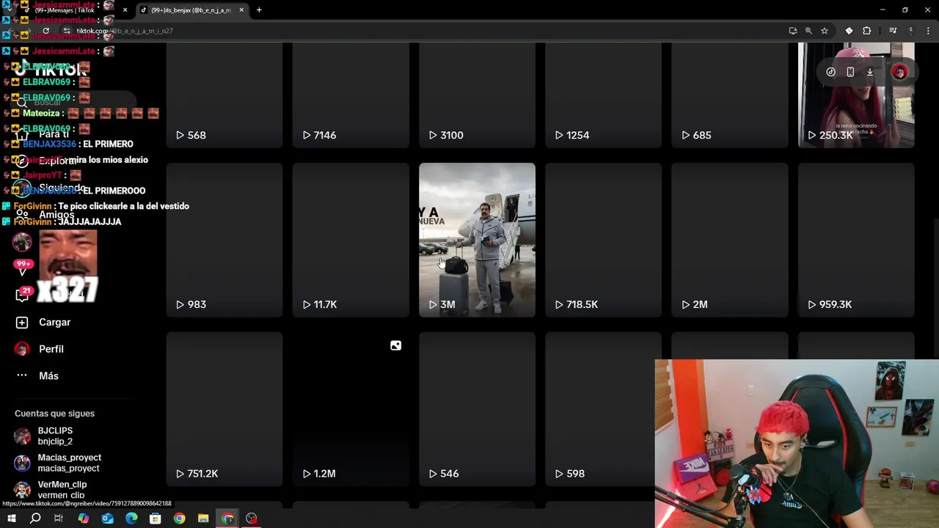Image resolution: width=939 pixels, height=528 pixels.
Task: Close the its_benjax browser tab
Action: click(x=241, y=10)
